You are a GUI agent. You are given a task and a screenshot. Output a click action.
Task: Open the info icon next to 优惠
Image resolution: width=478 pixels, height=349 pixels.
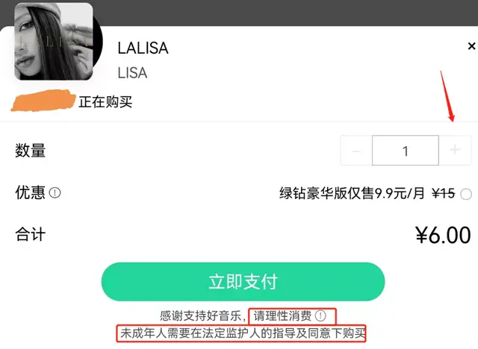click(55, 192)
